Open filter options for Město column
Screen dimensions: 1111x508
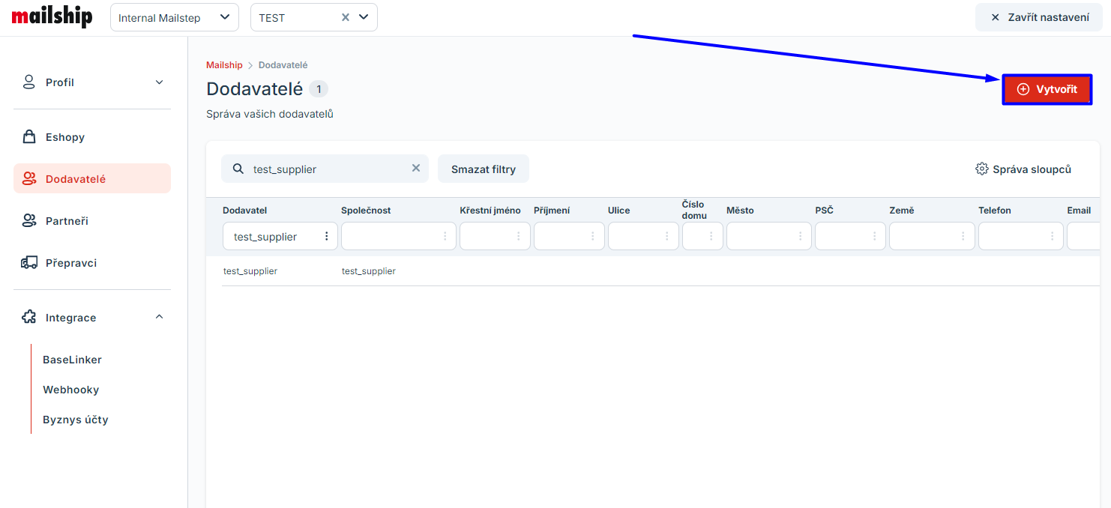click(800, 236)
